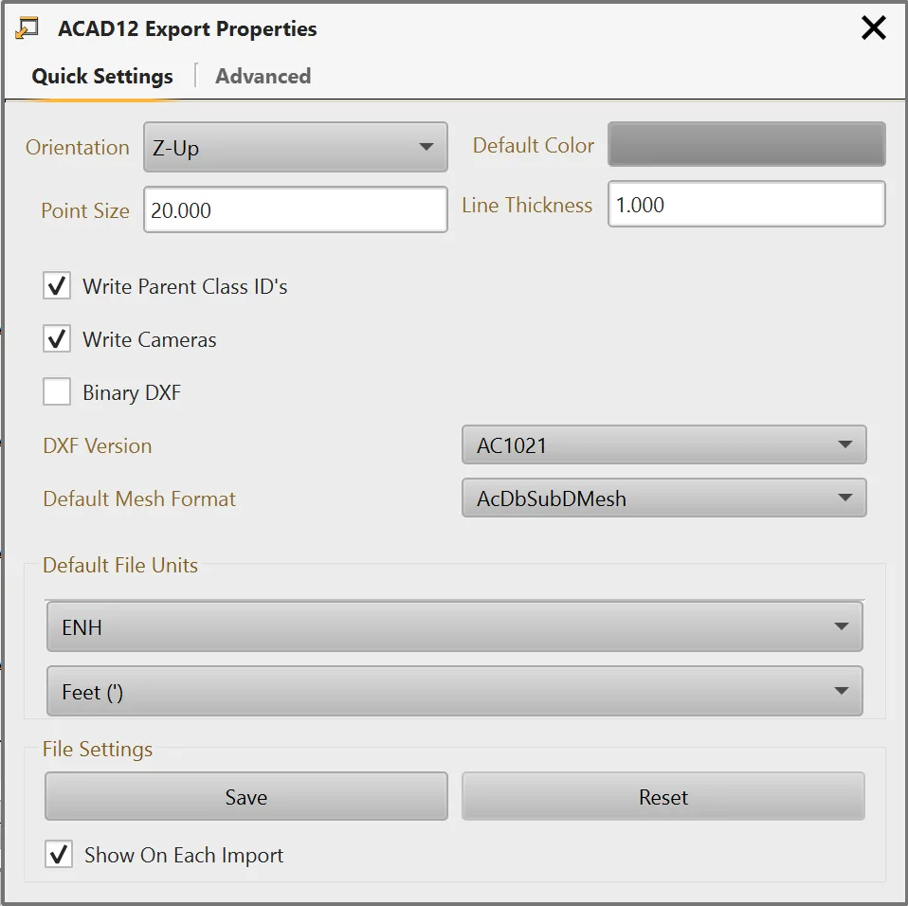Image resolution: width=908 pixels, height=906 pixels.
Task: Click the Point Size input field
Action: click(x=296, y=209)
